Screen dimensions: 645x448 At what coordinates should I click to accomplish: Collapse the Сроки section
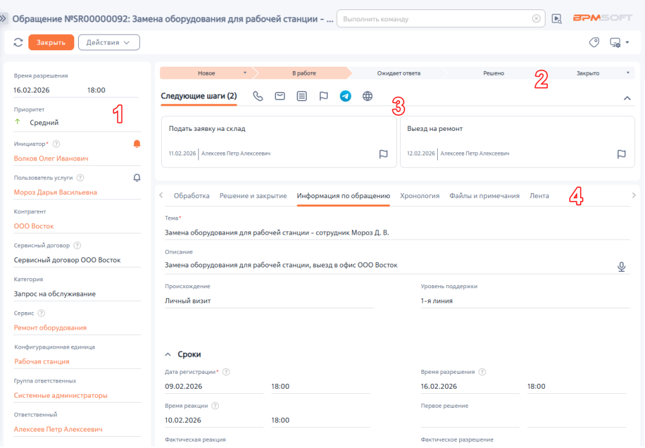[x=168, y=355]
